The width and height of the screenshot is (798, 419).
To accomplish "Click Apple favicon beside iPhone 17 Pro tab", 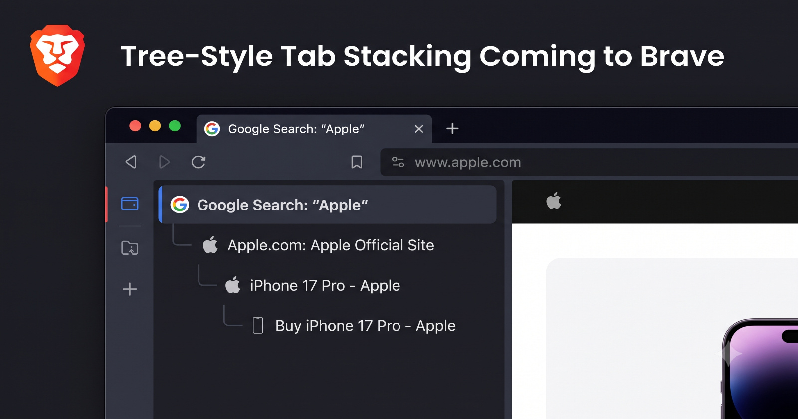I will tap(233, 285).
